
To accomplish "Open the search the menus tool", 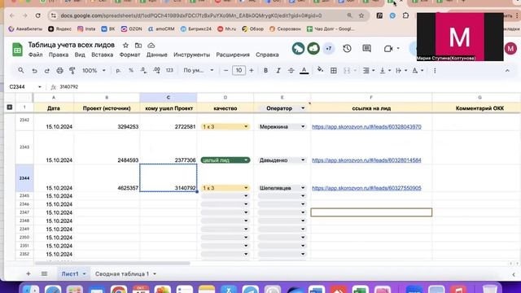I will click(21, 71).
